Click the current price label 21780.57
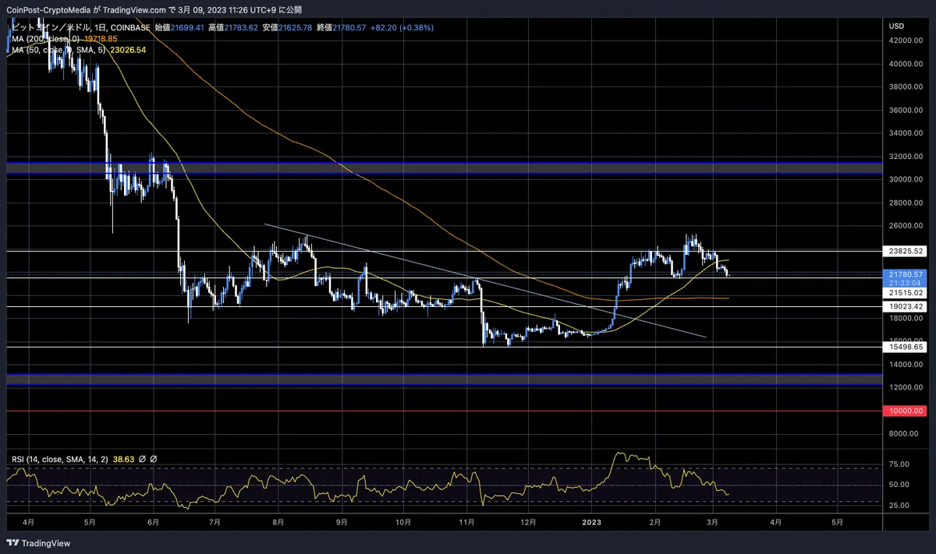The image size is (936, 554). pyautogui.click(x=905, y=274)
